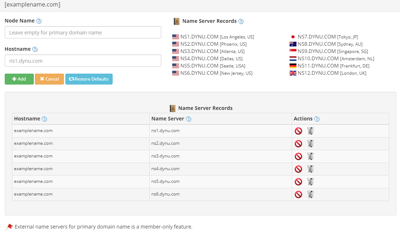
Task: Delete the ns4.dynu.com record
Action: (311, 169)
